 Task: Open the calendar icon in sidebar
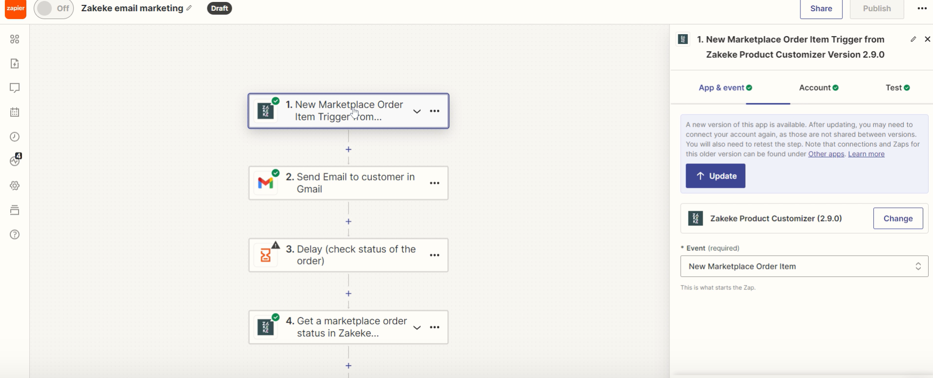[x=15, y=112]
